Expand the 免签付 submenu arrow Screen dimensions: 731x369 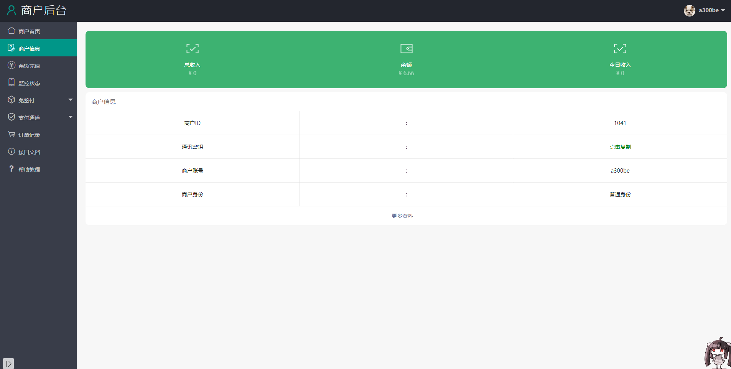pos(71,100)
